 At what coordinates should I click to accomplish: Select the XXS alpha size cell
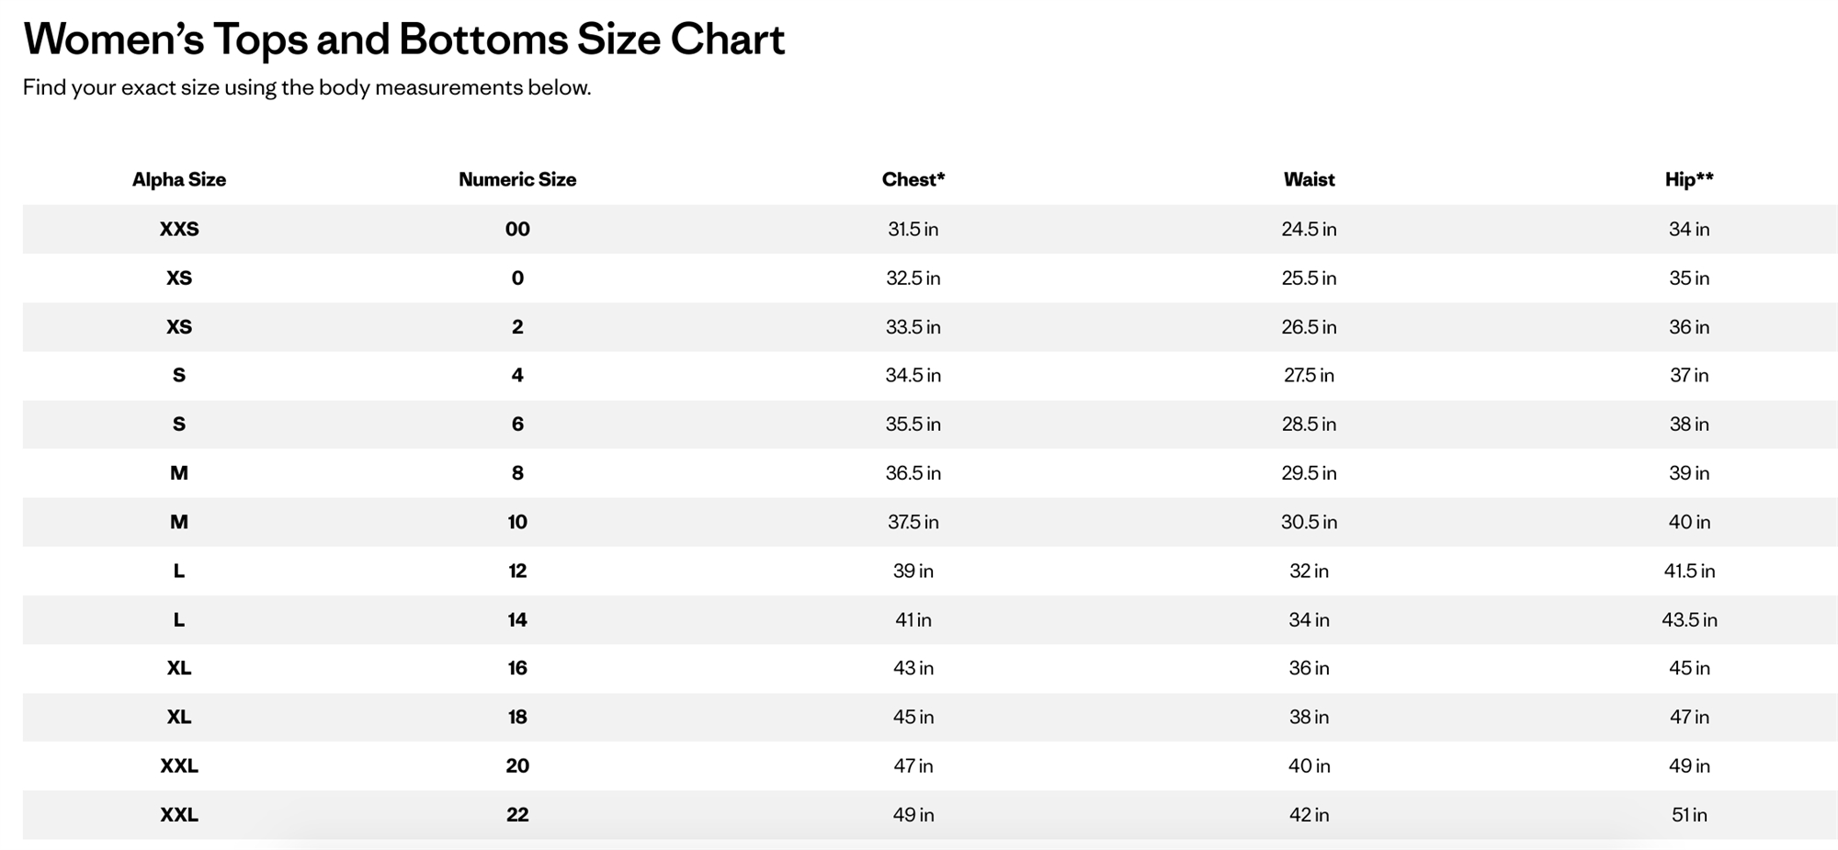point(179,229)
